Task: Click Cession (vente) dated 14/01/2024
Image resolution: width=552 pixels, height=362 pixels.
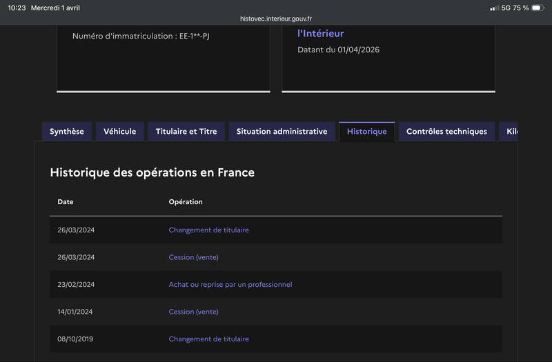Action: point(193,312)
